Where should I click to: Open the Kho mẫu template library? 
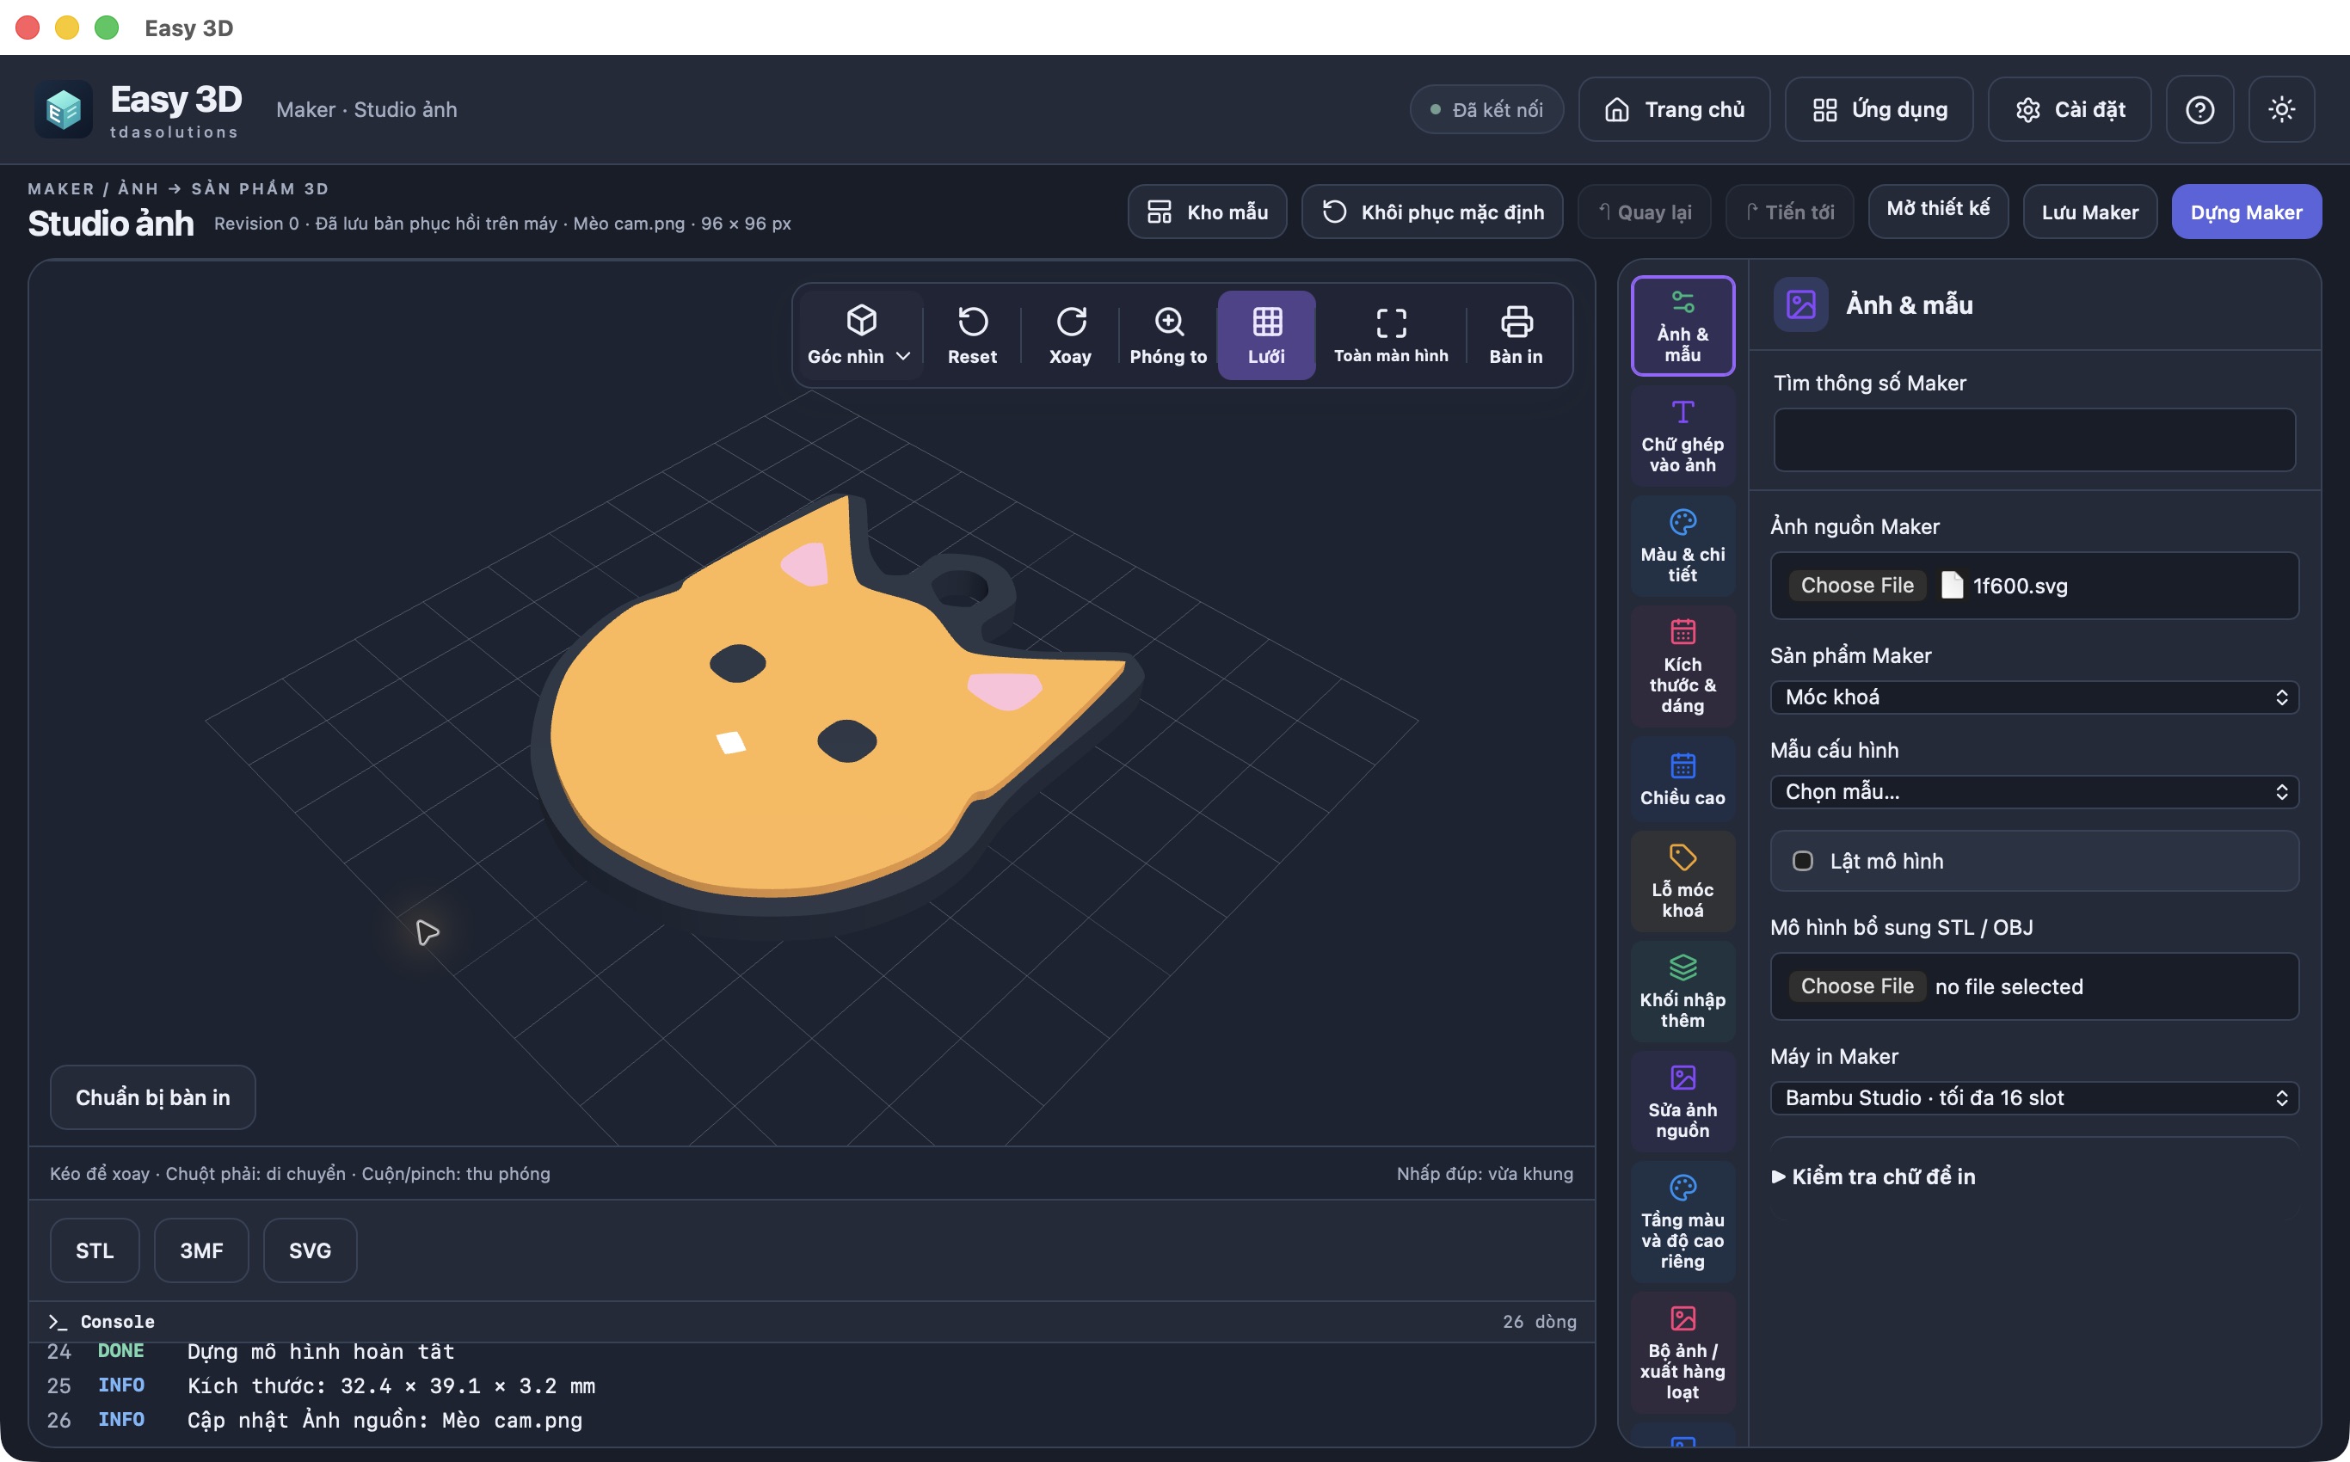1207,212
